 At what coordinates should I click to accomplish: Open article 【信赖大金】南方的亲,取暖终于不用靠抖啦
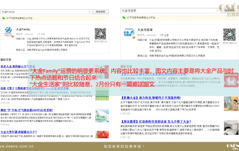pos(151,98)
